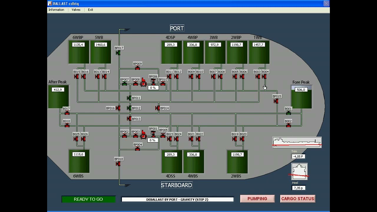Click DEBALLAST BY PORT - GRAVITY status text
Image resolution: width=377 pixels, height=212 pixels.
pyautogui.click(x=177, y=200)
